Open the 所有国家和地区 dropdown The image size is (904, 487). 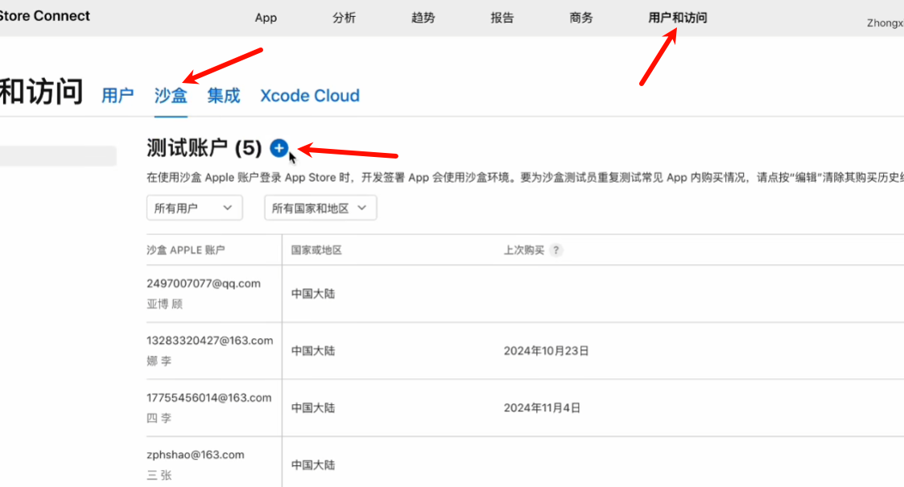[x=320, y=208]
